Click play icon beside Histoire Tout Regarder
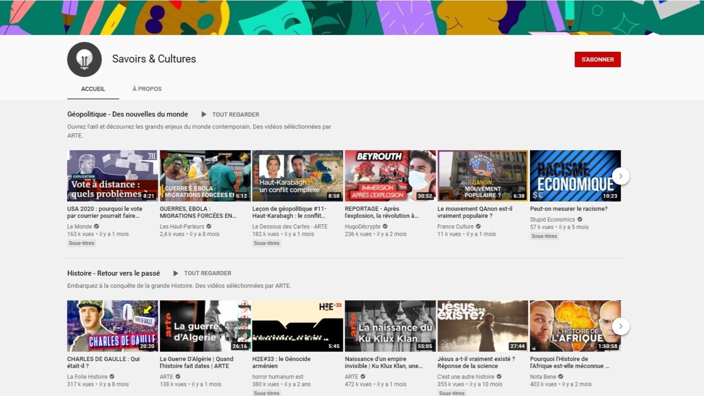 tap(176, 273)
